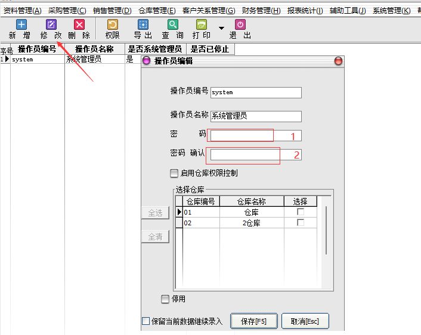Viewport: 421px width, 335px height.
Task: Click the 新增 (Add) toolbar icon
Action: 21,24
